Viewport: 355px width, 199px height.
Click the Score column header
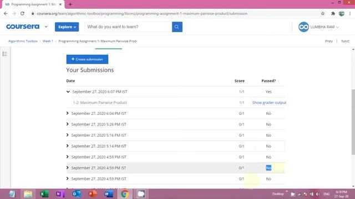click(239, 81)
